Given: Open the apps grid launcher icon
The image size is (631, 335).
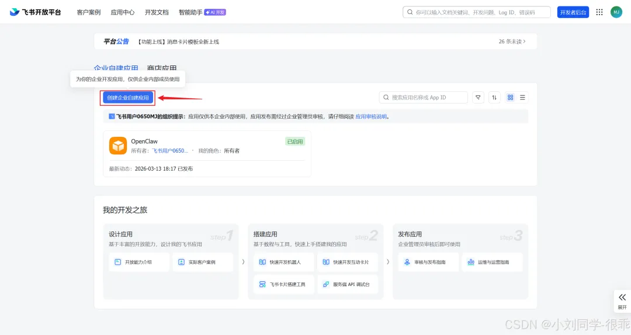Looking at the screenshot, I should tap(599, 12).
